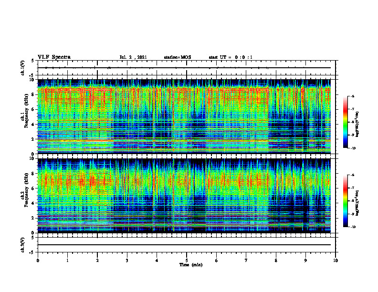Click the ch.3(V) panel "5" volt tick label
378x292 pixels.
[33, 238]
